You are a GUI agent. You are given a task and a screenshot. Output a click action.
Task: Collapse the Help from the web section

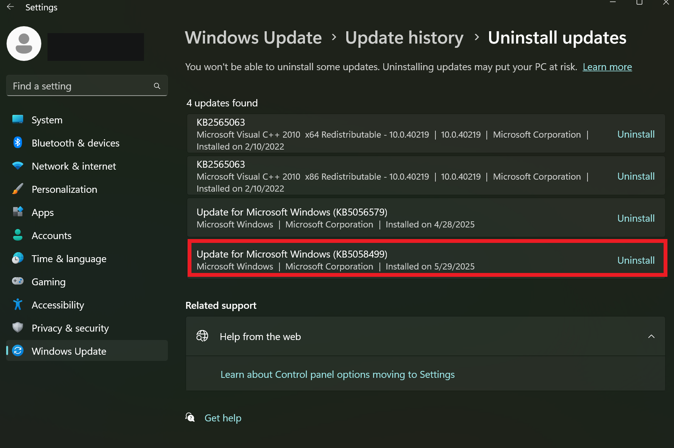pyautogui.click(x=651, y=337)
